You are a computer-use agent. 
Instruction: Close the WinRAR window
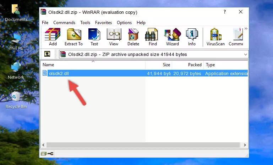(241, 12)
